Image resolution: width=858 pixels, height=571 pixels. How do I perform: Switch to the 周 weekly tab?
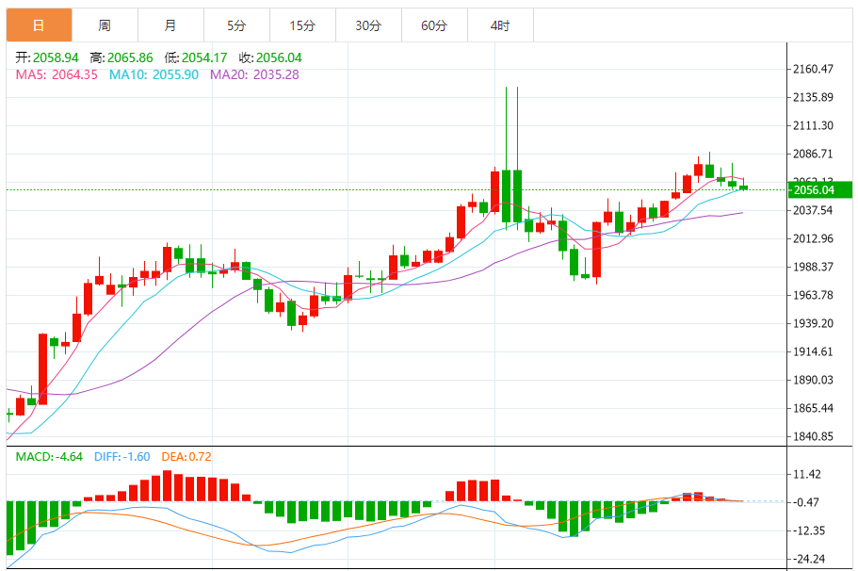(105, 25)
